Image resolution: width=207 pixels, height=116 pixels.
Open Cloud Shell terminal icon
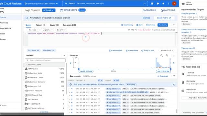pyautogui.click(x=152, y=4)
